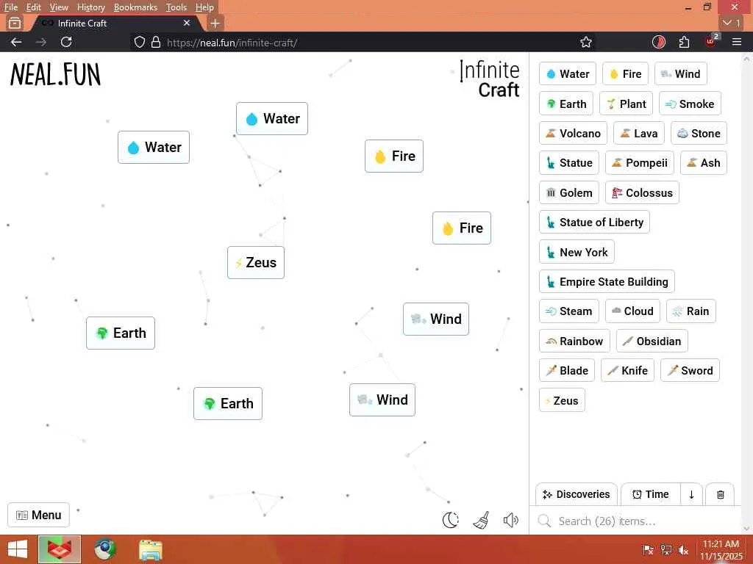
Task: Pick the Smoke element
Action: (x=690, y=104)
